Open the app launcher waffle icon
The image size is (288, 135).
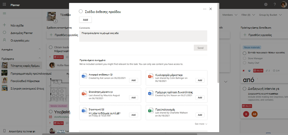click(x=4, y=4)
